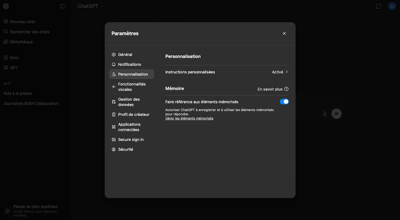
Task: Disable Faire référence aux éléments mémorisés toggle
Action: coord(284,102)
